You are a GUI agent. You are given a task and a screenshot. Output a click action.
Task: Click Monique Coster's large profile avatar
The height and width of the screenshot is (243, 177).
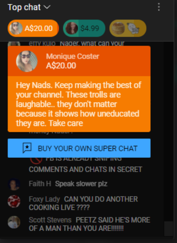pyautogui.click(x=27, y=61)
